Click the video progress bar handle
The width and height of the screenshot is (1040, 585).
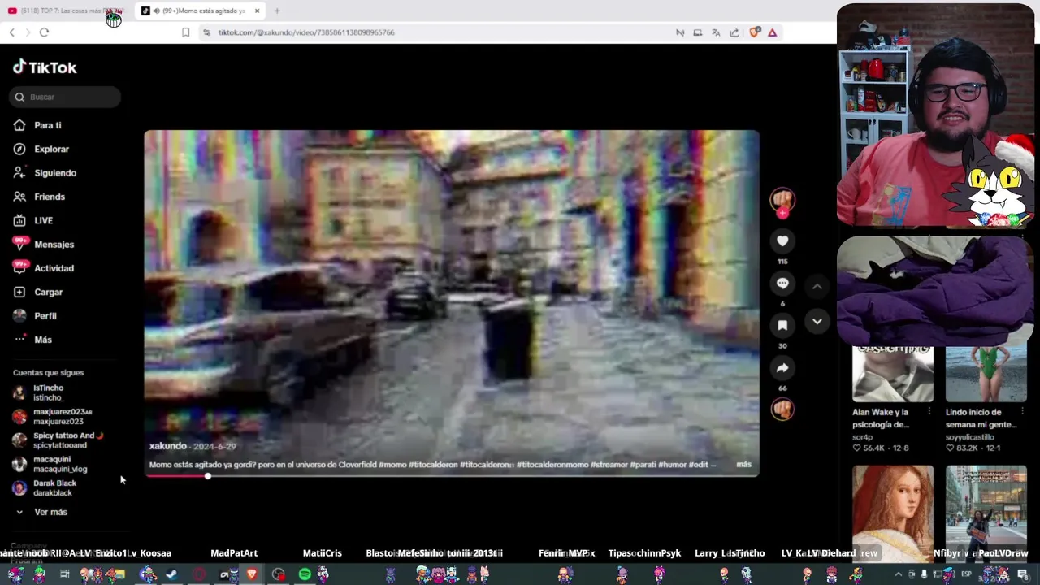[x=208, y=476]
